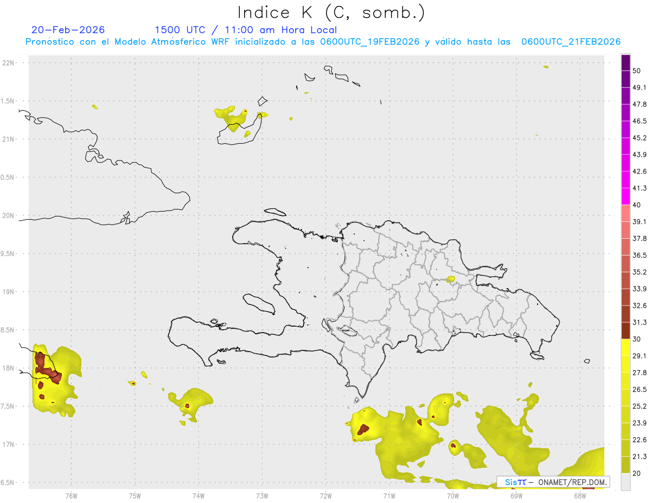Click the longitude axis label "71W"
Screen dimensions: 651x503
[x=389, y=495]
